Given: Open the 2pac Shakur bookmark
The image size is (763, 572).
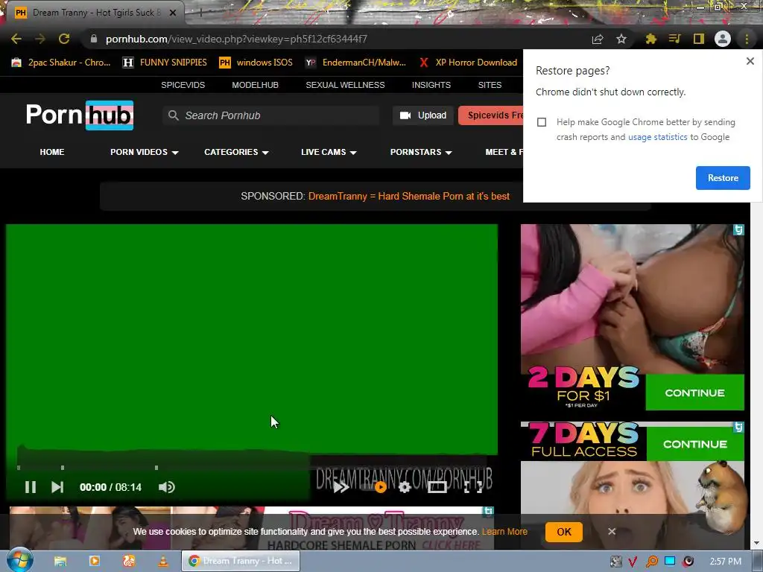Looking at the screenshot, I should coord(61,63).
